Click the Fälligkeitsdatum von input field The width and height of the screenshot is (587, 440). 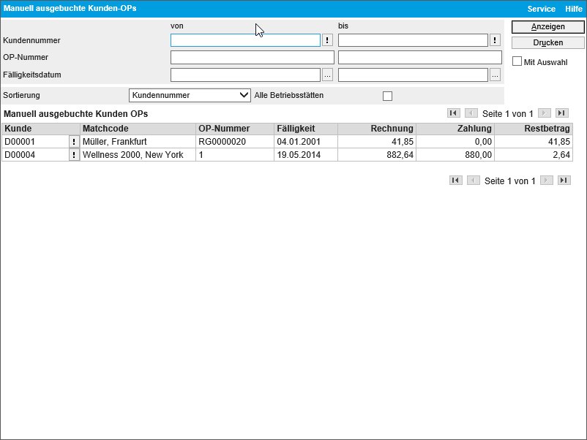point(246,75)
